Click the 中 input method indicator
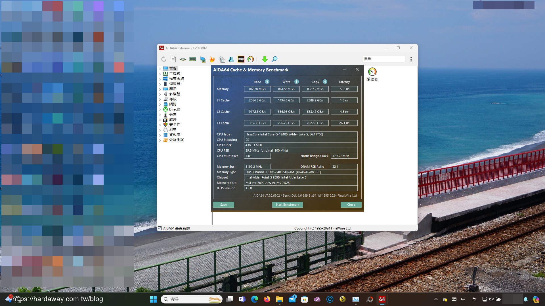 [463, 299]
